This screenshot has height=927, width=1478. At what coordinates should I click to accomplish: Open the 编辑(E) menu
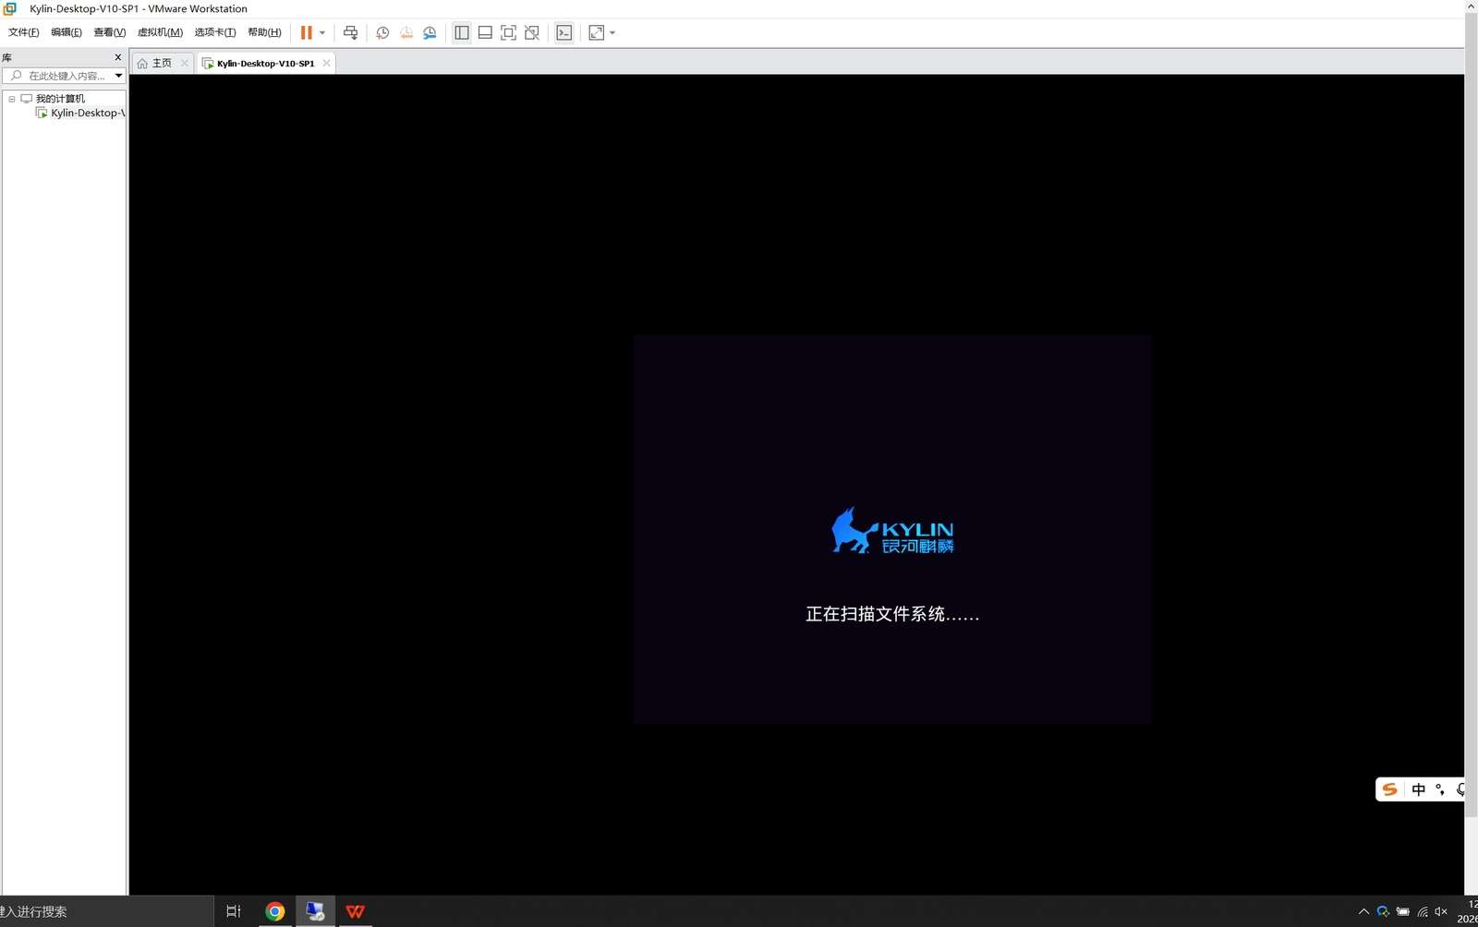coord(67,32)
